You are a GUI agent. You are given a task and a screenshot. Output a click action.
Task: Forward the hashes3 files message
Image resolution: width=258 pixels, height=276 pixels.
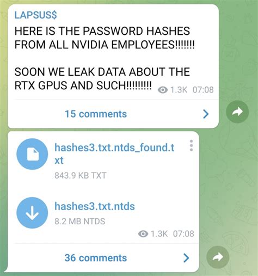218,257
